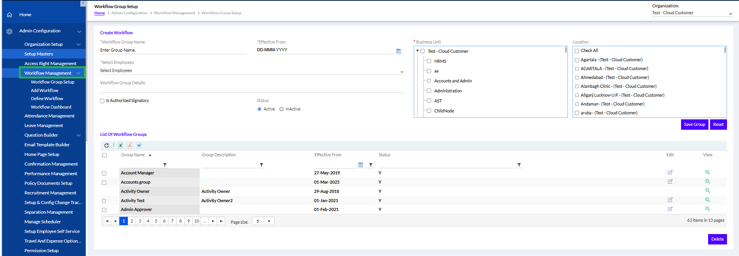The width and height of the screenshot is (739, 256).
Task: Click the Delete button
Action: [717, 239]
